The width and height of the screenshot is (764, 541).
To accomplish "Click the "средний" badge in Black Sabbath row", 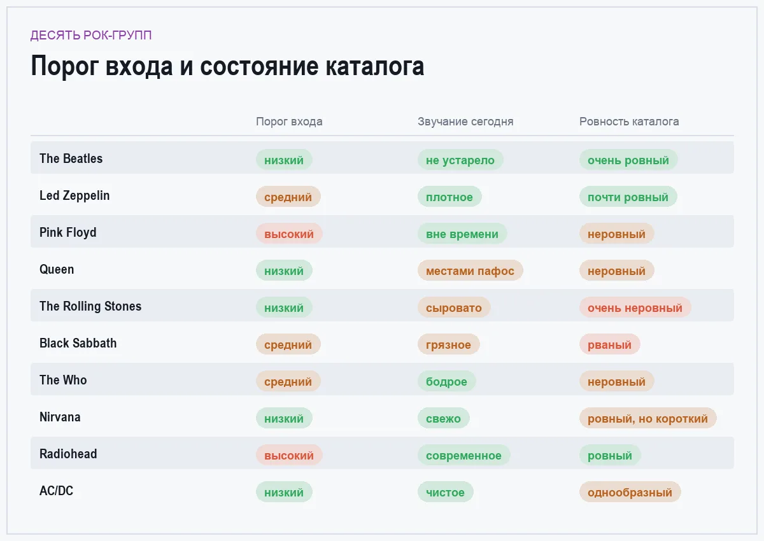I will coord(288,344).
